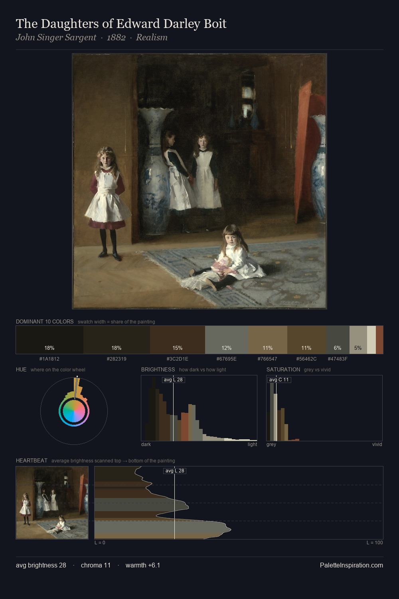The height and width of the screenshot is (599, 399).
Task: Click the 'warmth +6.1' footer stat
Action: 143,565
